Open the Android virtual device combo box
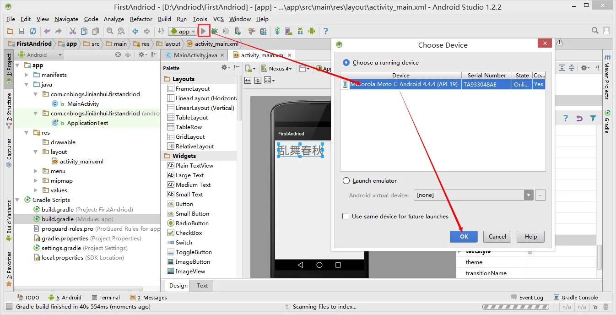 [474, 195]
